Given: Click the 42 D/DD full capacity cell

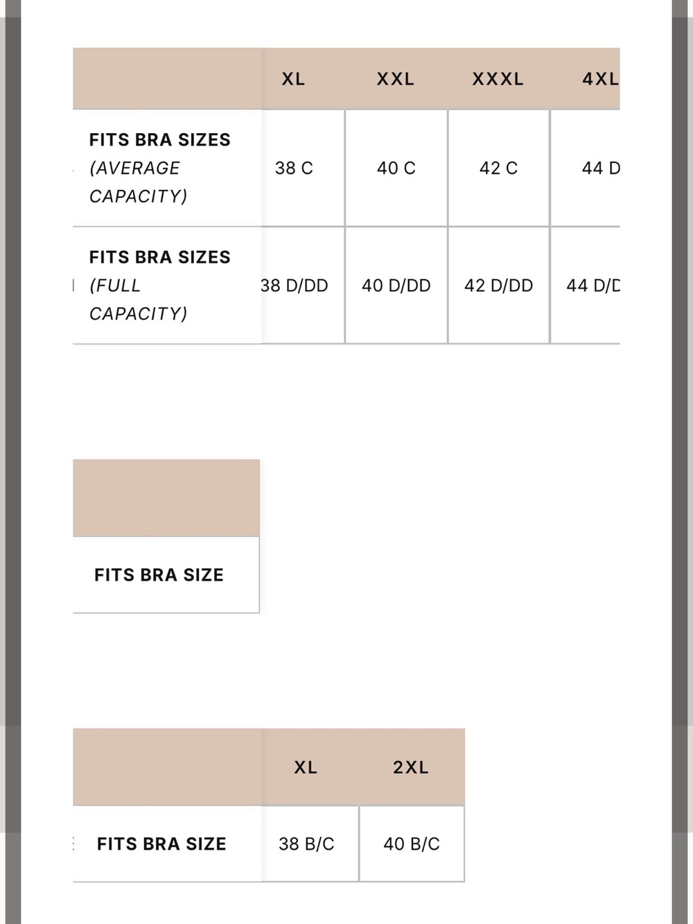Looking at the screenshot, I should 499,286.
